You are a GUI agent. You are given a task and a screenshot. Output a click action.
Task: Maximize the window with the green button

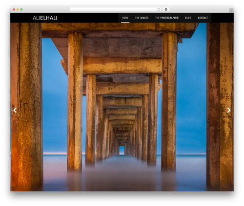21,10
